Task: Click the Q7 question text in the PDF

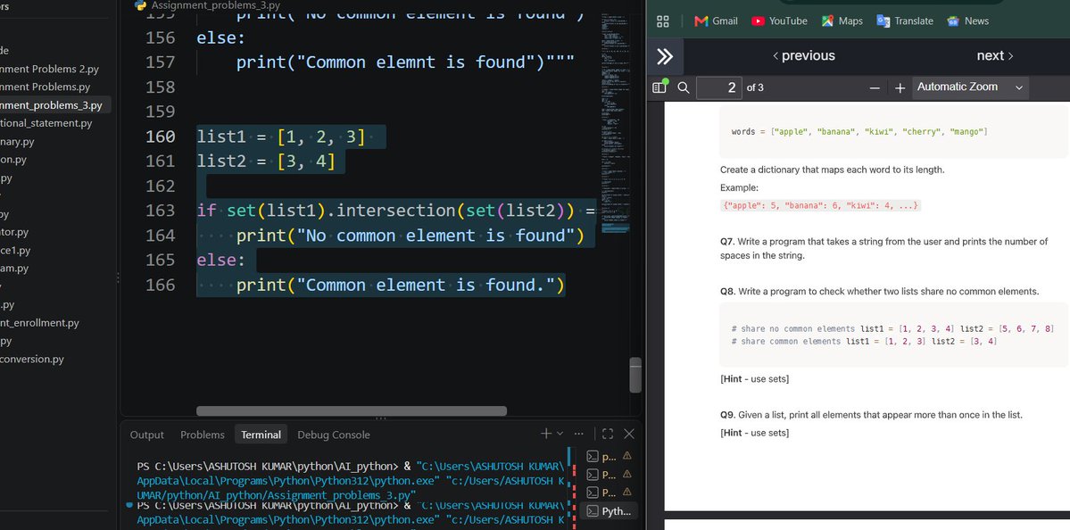Action: [x=883, y=248]
